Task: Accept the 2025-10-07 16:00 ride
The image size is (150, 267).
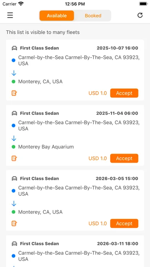Action: pos(124,93)
